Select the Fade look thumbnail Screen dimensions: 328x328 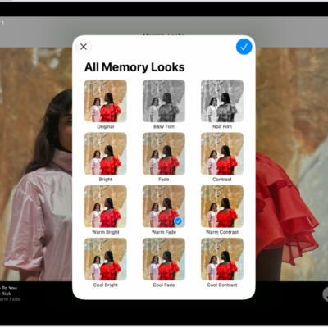pos(164,153)
